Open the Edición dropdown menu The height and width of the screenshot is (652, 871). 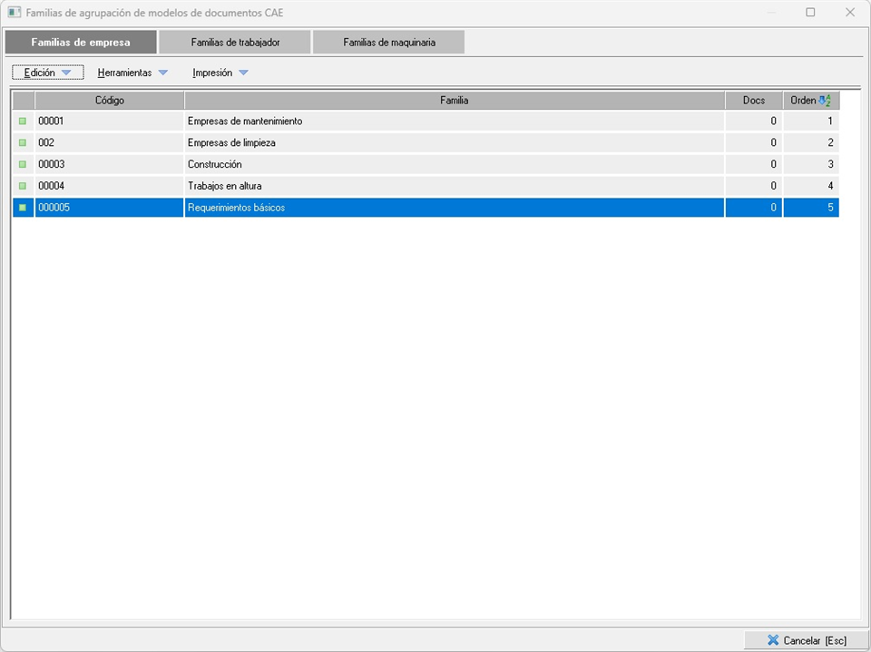tap(47, 73)
